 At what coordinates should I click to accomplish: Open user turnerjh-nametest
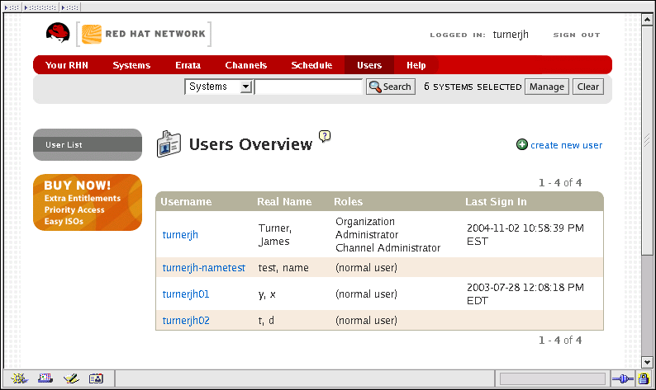[x=204, y=268]
